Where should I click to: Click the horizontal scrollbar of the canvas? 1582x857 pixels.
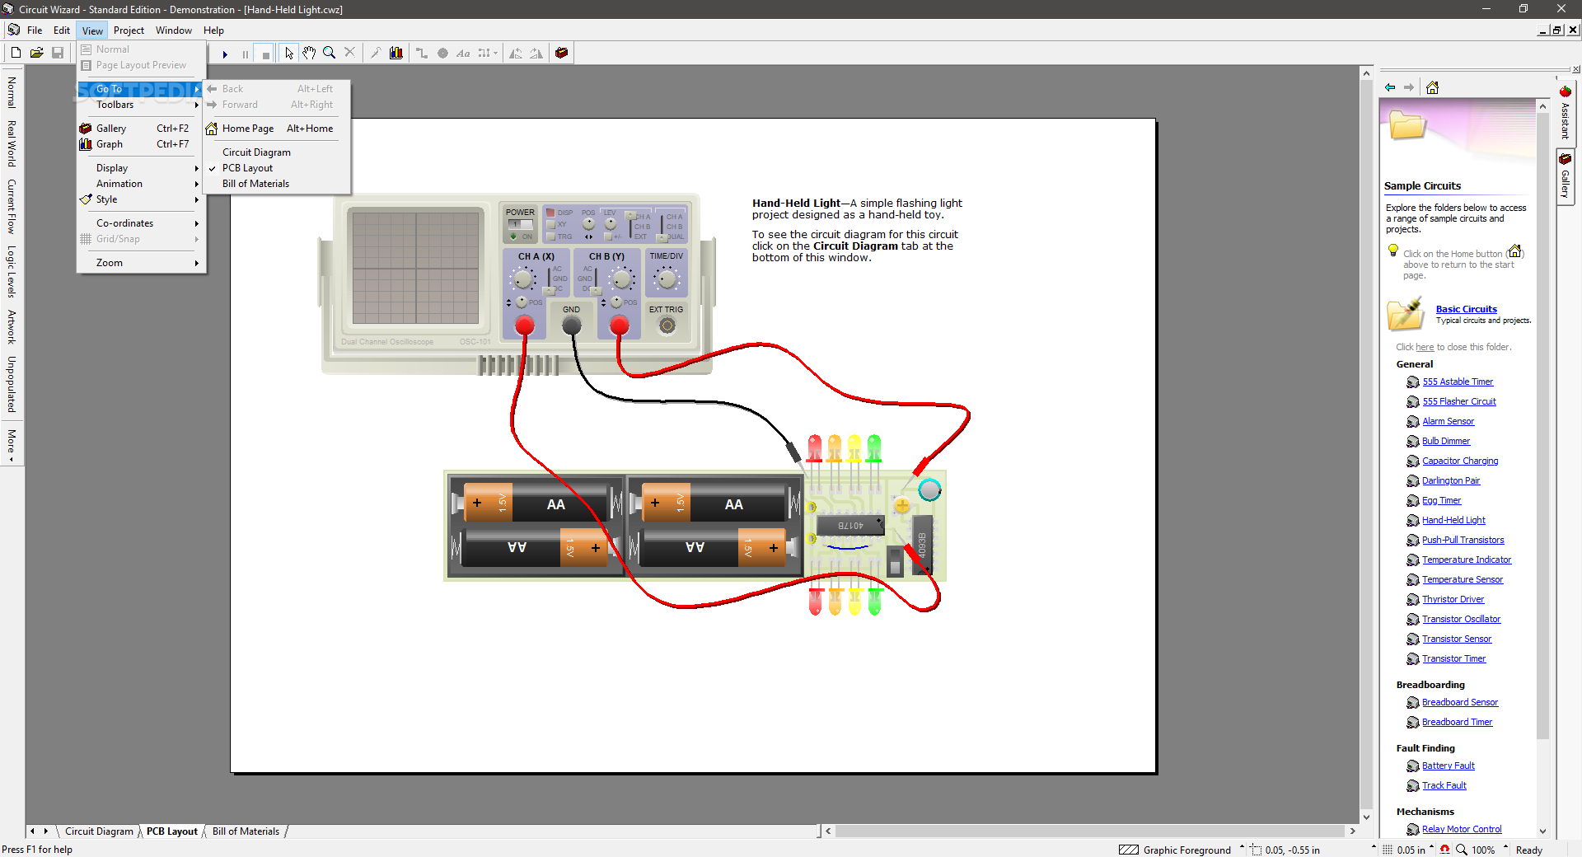click(x=1090, y=831)
